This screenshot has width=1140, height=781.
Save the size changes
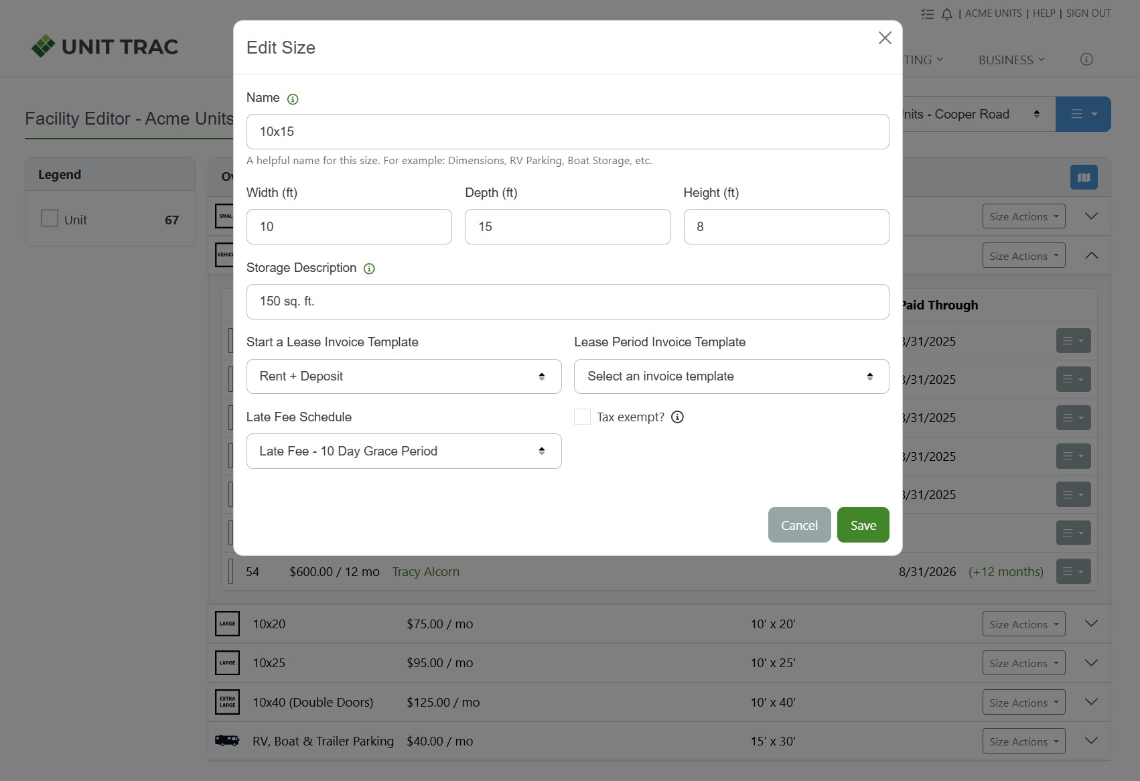point(863,525)
